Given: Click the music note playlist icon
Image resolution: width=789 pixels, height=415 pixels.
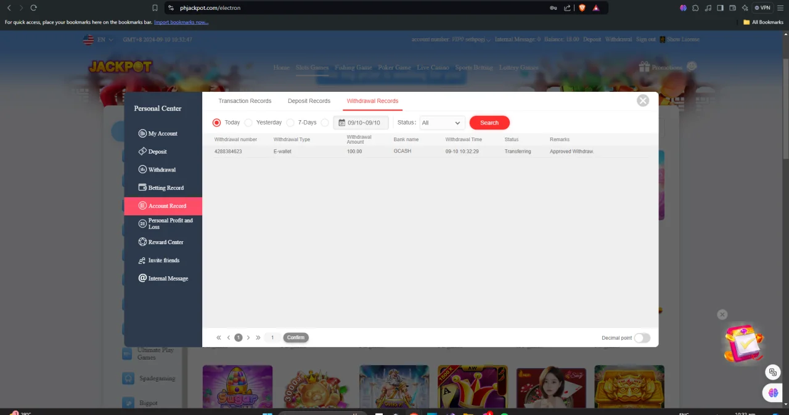Looking at the screenshot, I should [x=708, y=8].
